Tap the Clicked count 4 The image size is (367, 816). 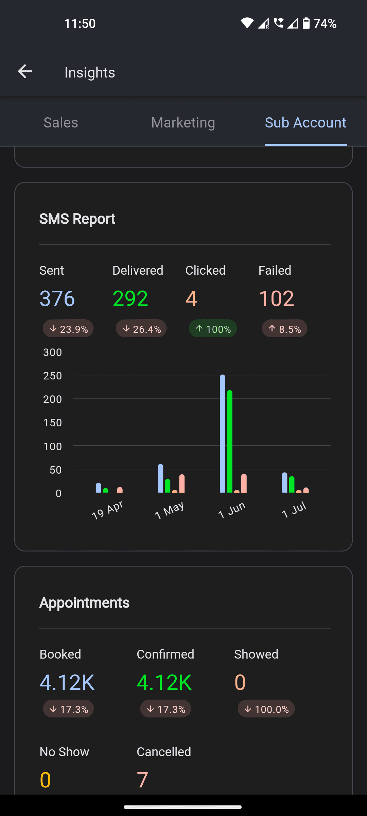pyautogui.click(x=191, y=299)
